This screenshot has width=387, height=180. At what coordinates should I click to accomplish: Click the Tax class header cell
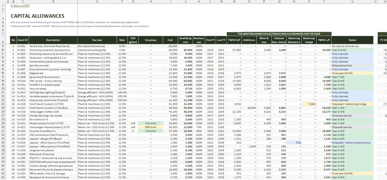(x=97, y=40)
